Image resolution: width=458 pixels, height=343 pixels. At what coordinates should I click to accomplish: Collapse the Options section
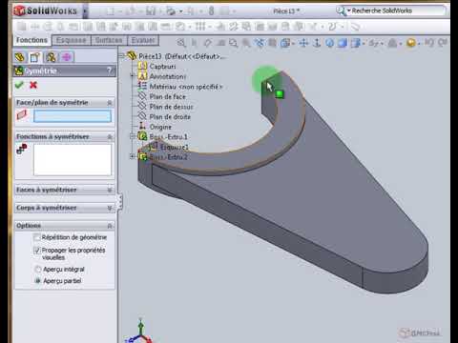tap(110, 226)
